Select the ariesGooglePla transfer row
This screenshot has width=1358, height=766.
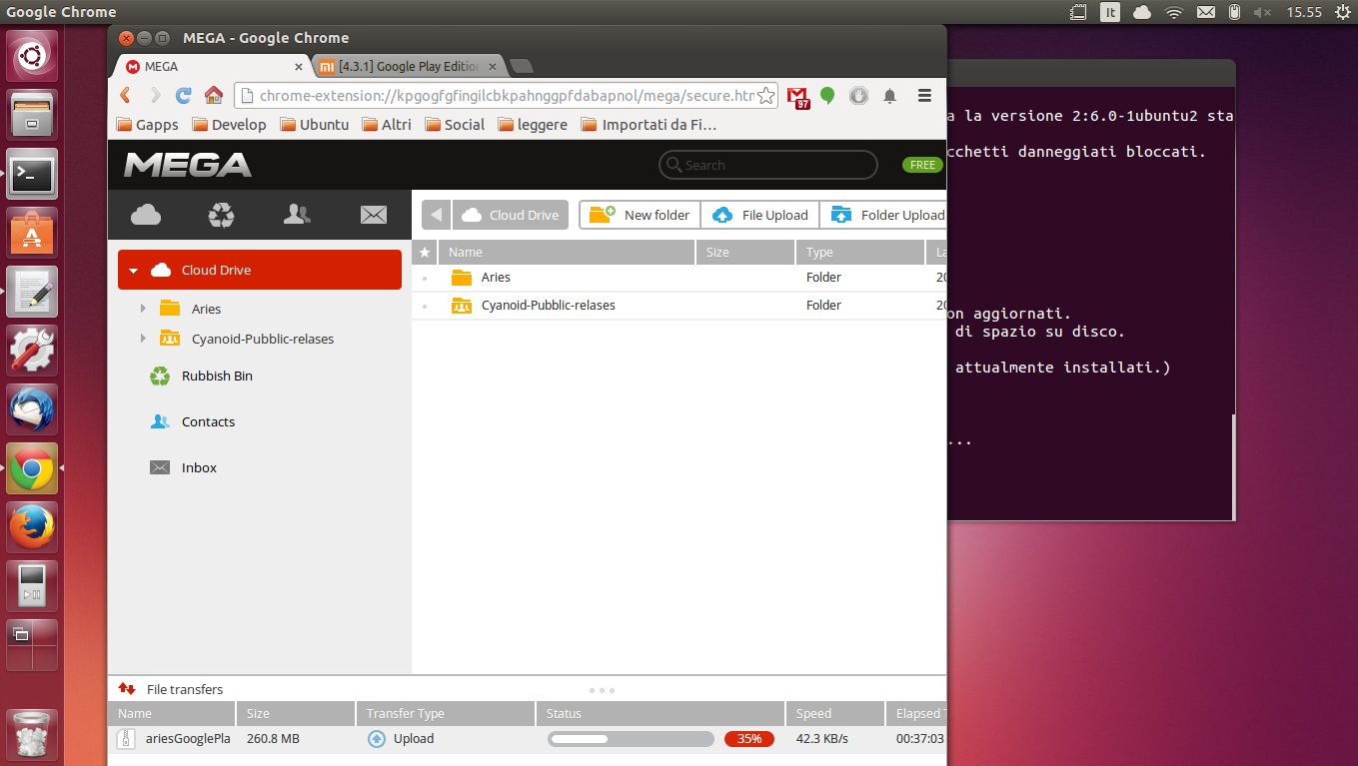pyautogui.click(x=528, y=739)
